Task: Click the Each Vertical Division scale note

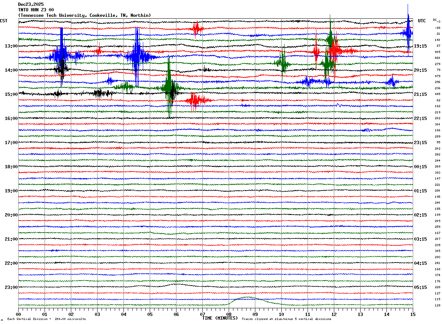Action: click(46, 319)
